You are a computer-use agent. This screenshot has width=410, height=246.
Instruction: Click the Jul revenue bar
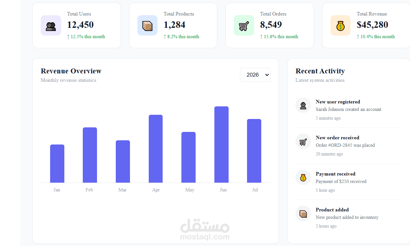(x=254, y=151)
